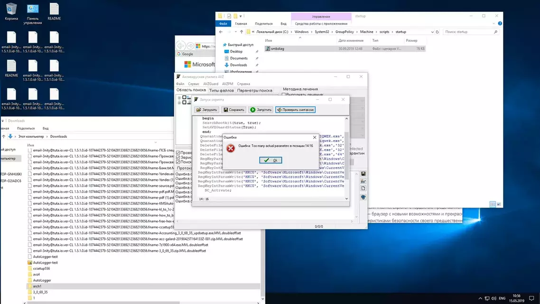Open the AVZGuard menu

[211, 84]
